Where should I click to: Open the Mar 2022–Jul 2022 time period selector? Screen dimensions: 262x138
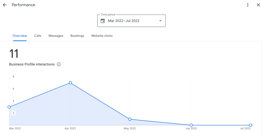[x=132, y=21]
